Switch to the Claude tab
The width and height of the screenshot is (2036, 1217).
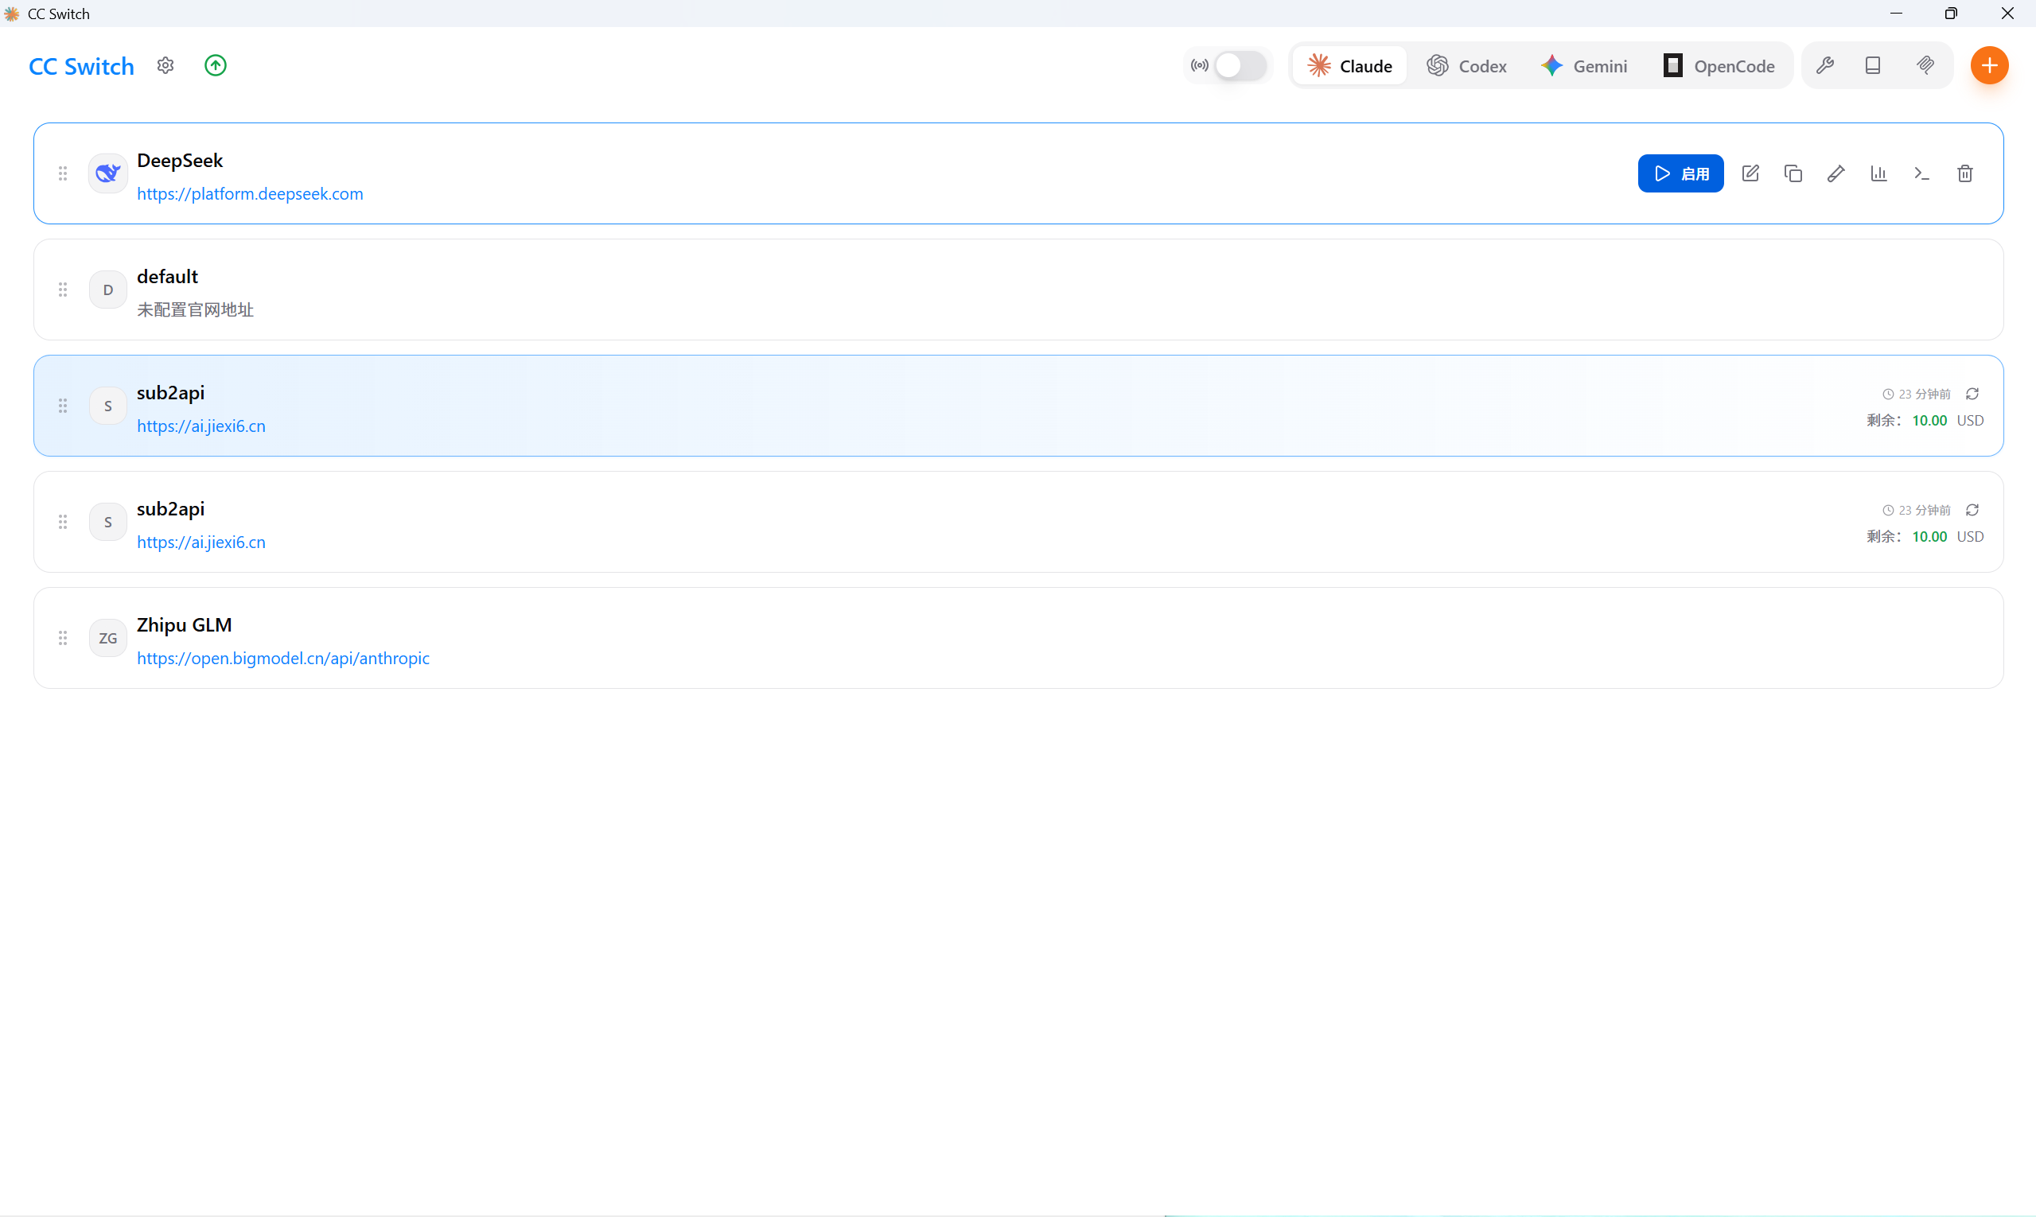(1350, 65)
